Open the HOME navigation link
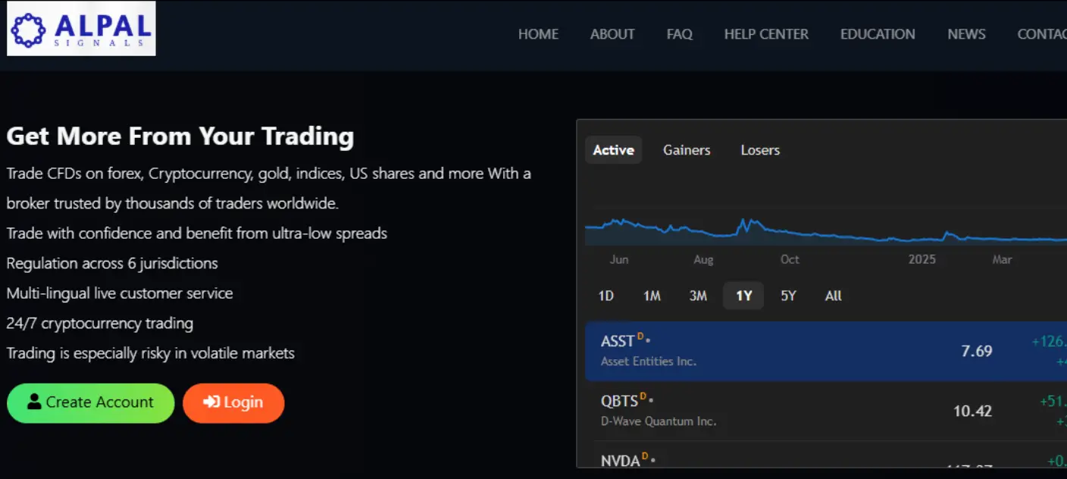The height and width of the screenshot is (479, 1067). pyautogui.click(x=538, y=34)
